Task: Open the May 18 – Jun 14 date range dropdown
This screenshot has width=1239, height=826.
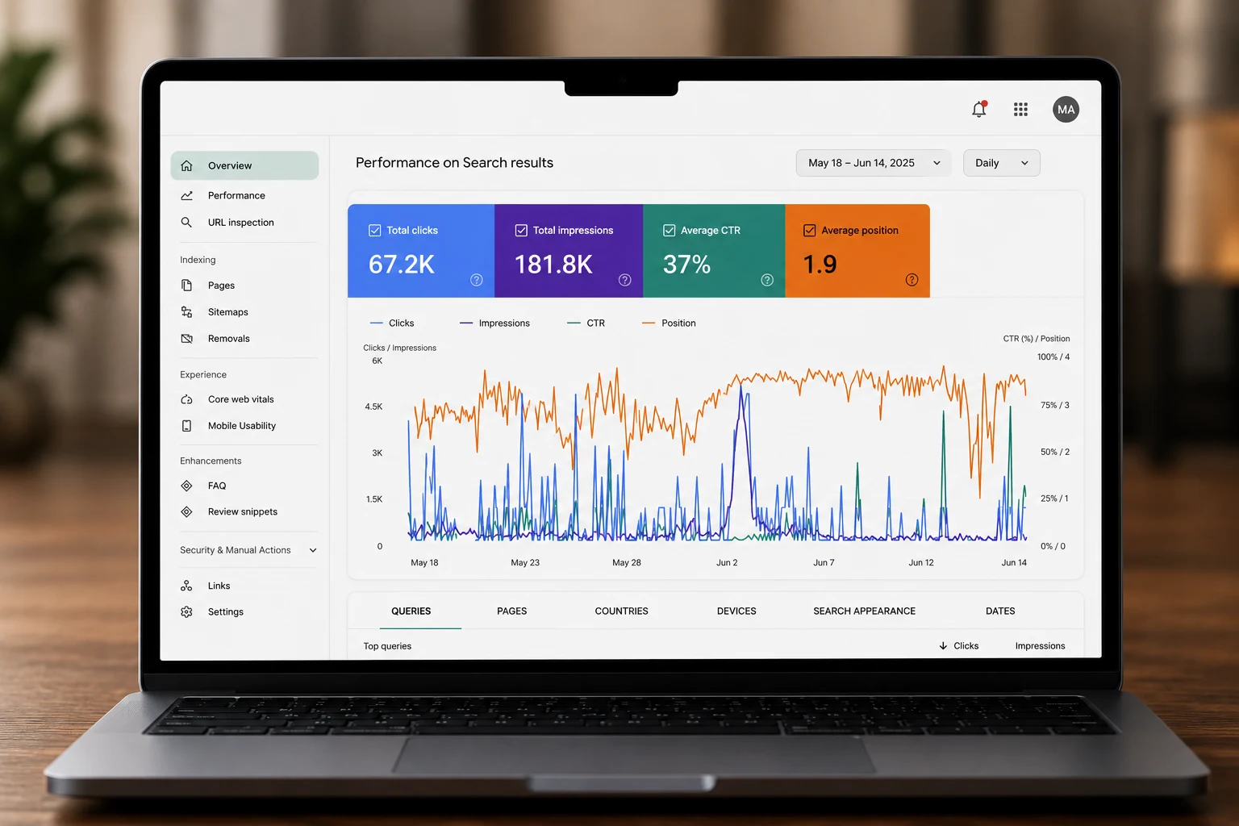Action: 874,163
